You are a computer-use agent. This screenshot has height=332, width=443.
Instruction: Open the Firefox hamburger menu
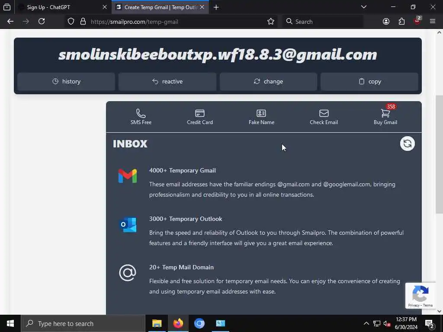pos(433,22)
